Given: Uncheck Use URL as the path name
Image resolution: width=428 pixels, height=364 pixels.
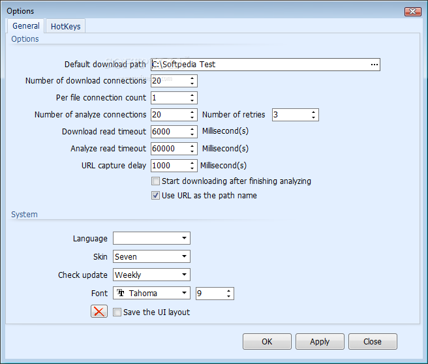Looking at the screenshot, I should [x=155, y=195].
